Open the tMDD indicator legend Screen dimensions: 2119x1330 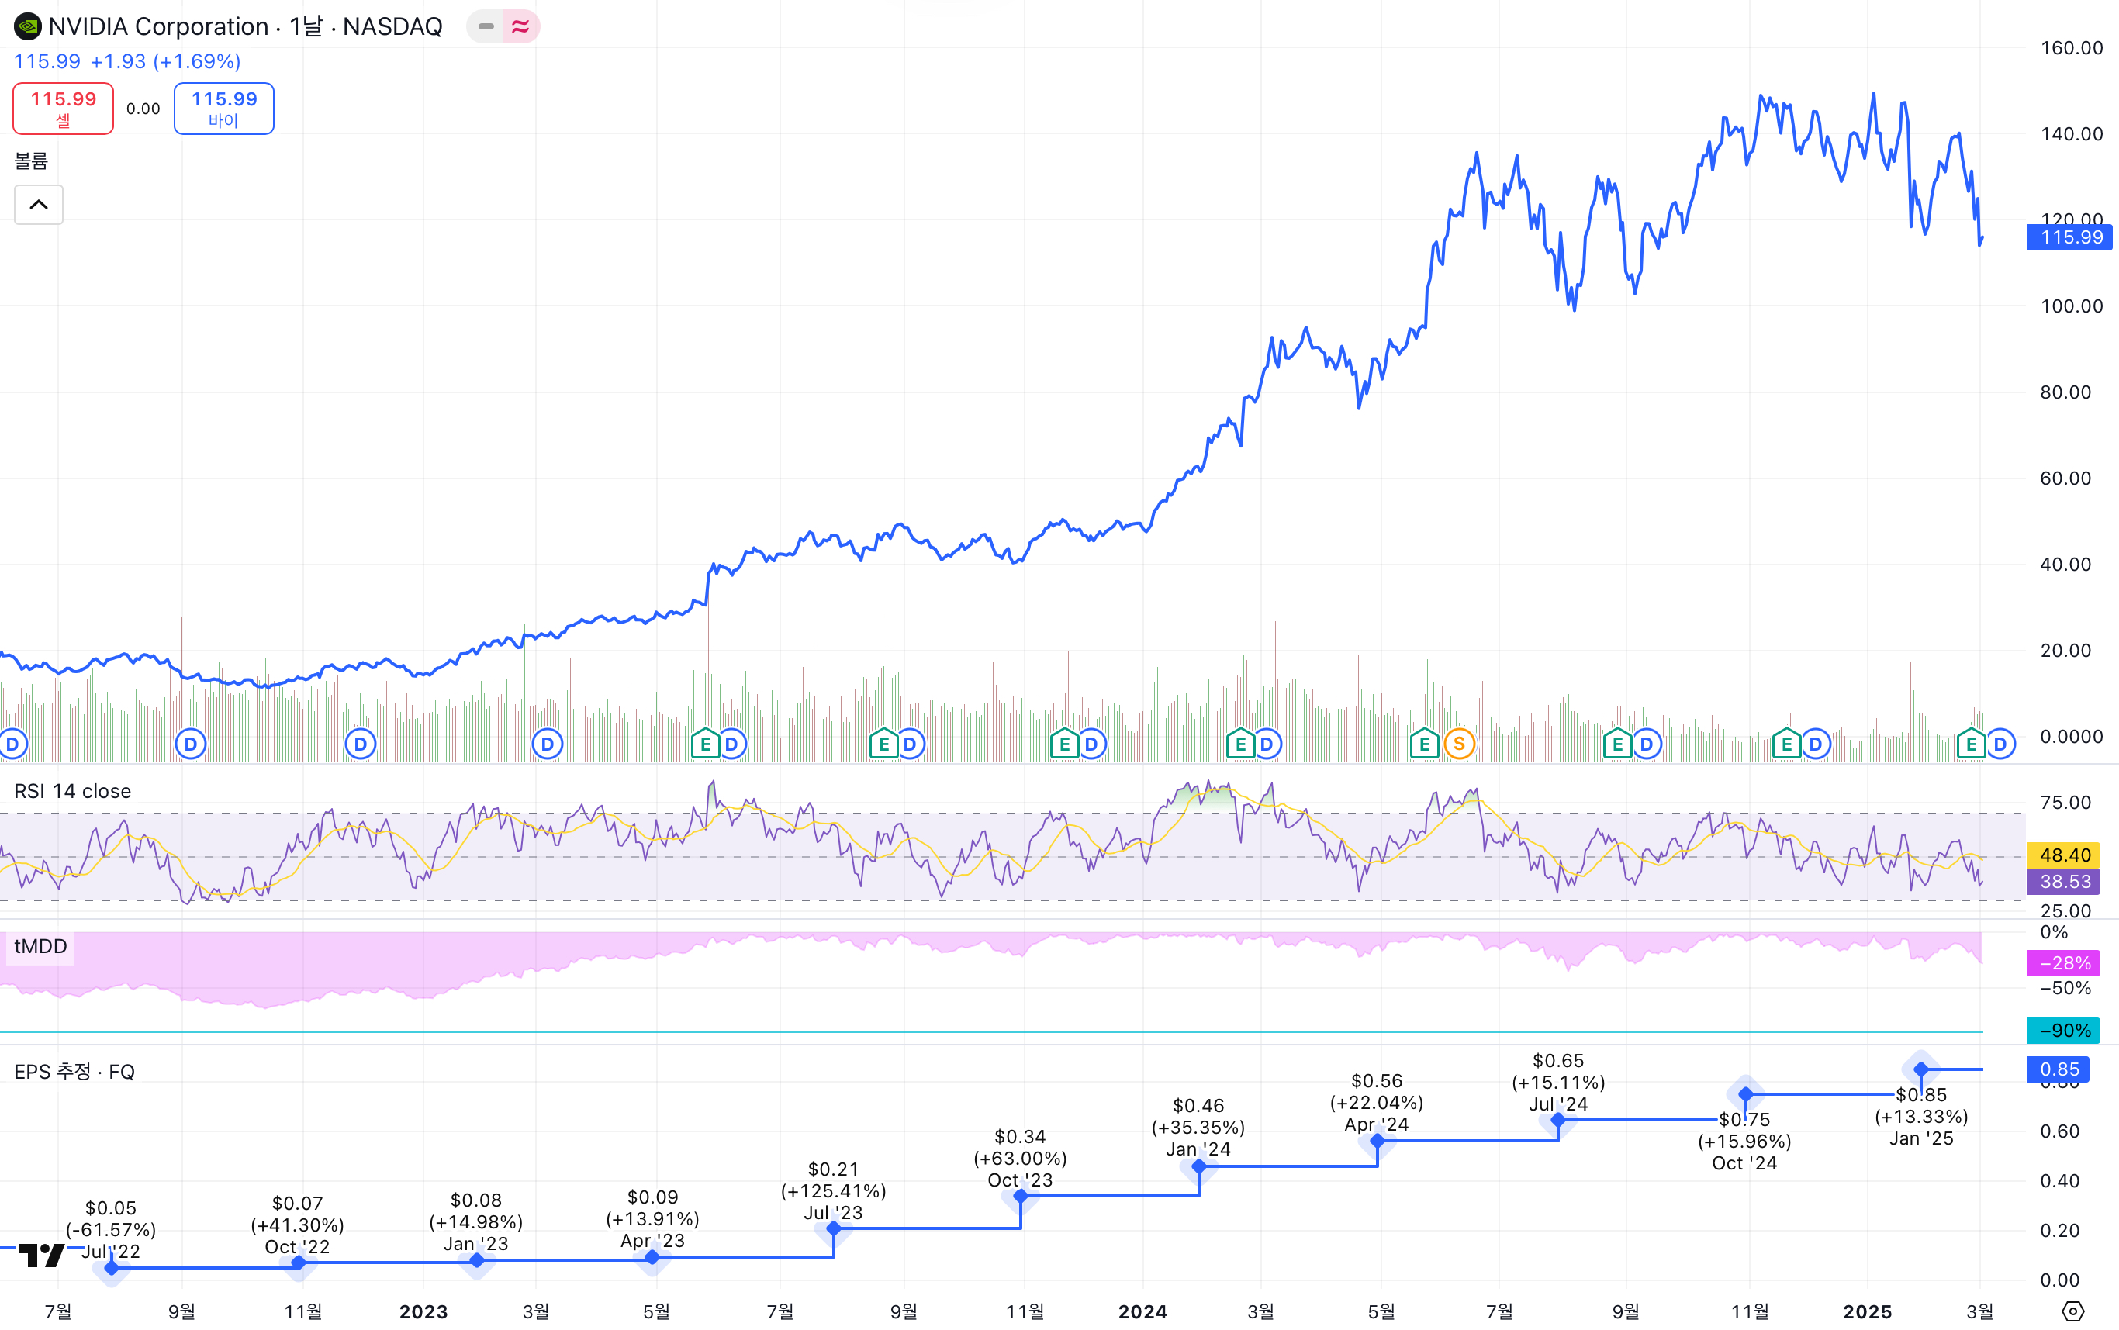[x=40, y=946]
